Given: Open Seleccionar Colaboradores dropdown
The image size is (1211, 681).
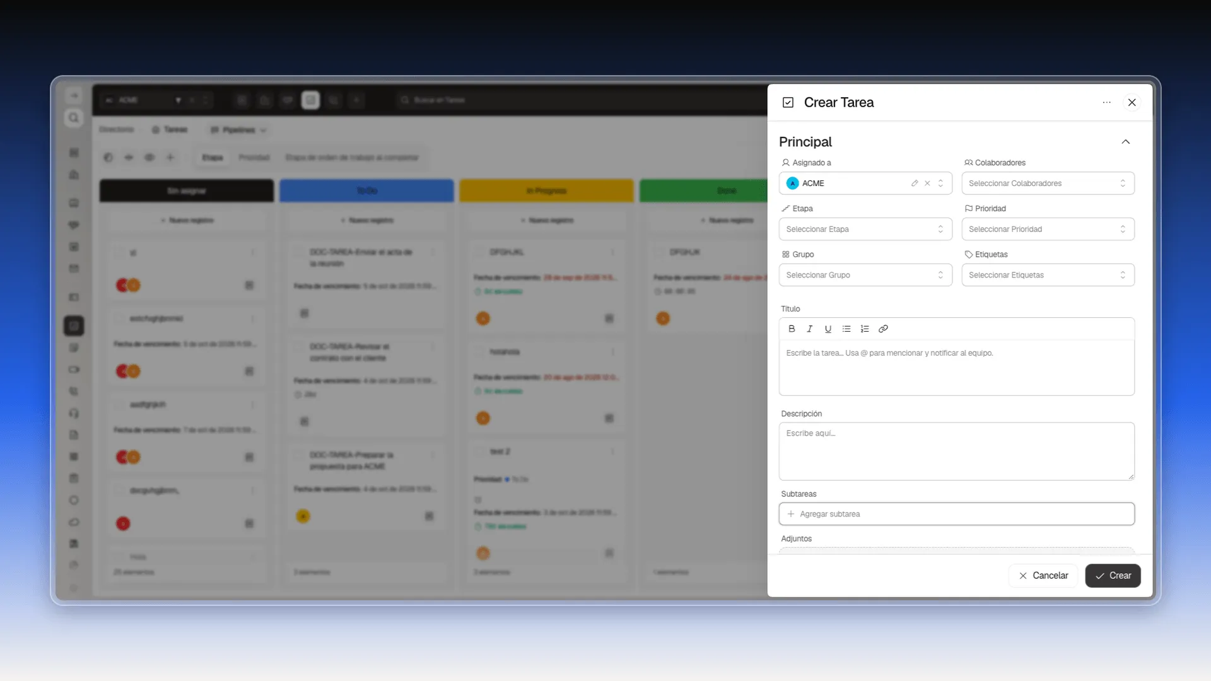Looking at the screenshot, I should coord(1048,183).
